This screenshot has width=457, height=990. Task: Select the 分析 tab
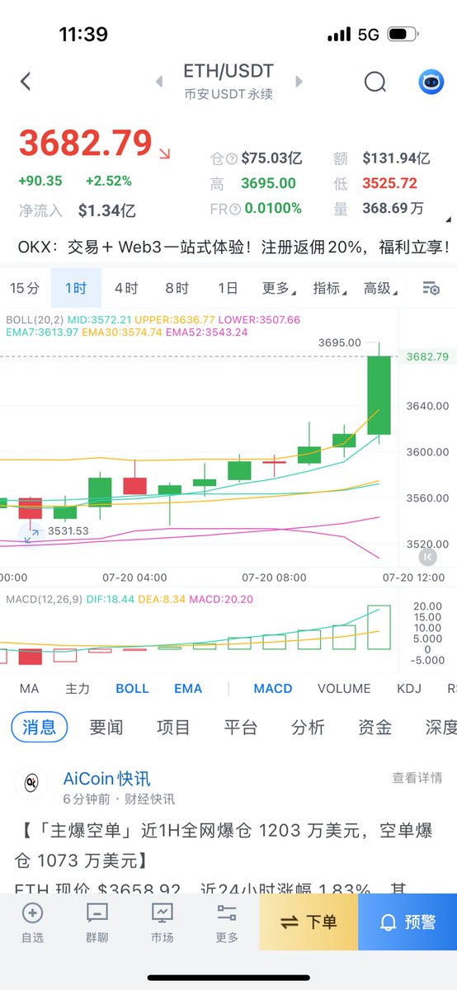coord(308,727)
